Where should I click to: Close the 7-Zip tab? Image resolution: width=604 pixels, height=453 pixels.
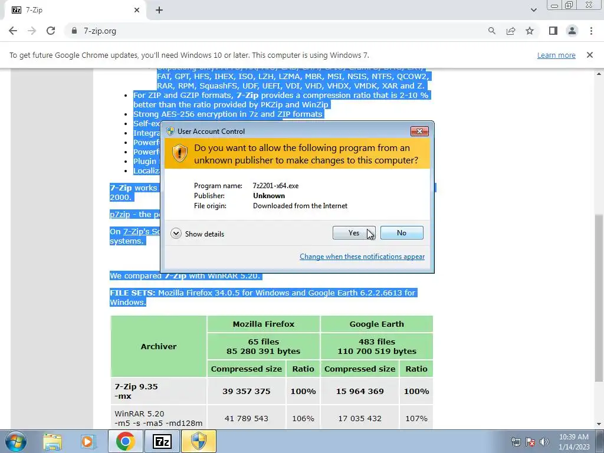(137, 11)
